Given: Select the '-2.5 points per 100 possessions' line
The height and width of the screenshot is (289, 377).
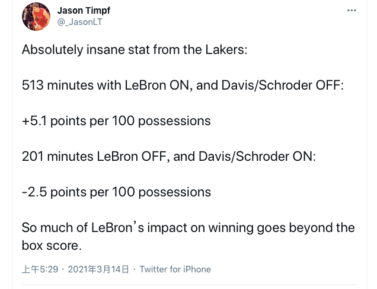Looking at the screenshot, I should [116, 192].
